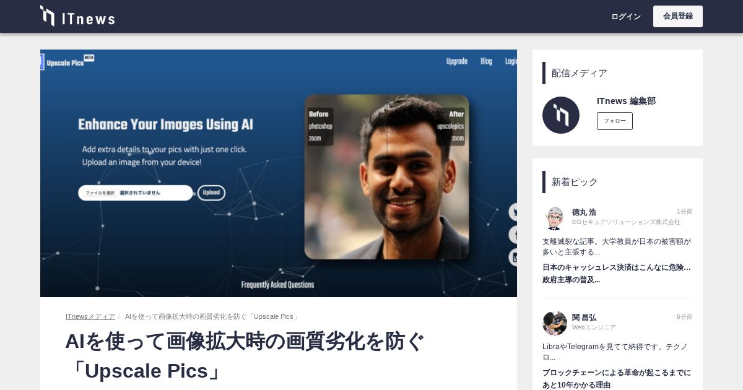The width and height of the screenshot is (743, 390).
Task: Select the breadcrumb text about Upscale Pics
Action: 212,316
